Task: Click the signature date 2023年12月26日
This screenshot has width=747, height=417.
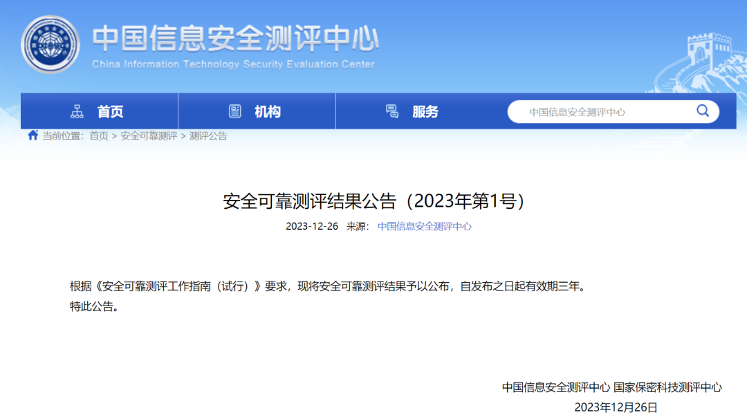Action: pyautogui.click(x=616, y=407)
